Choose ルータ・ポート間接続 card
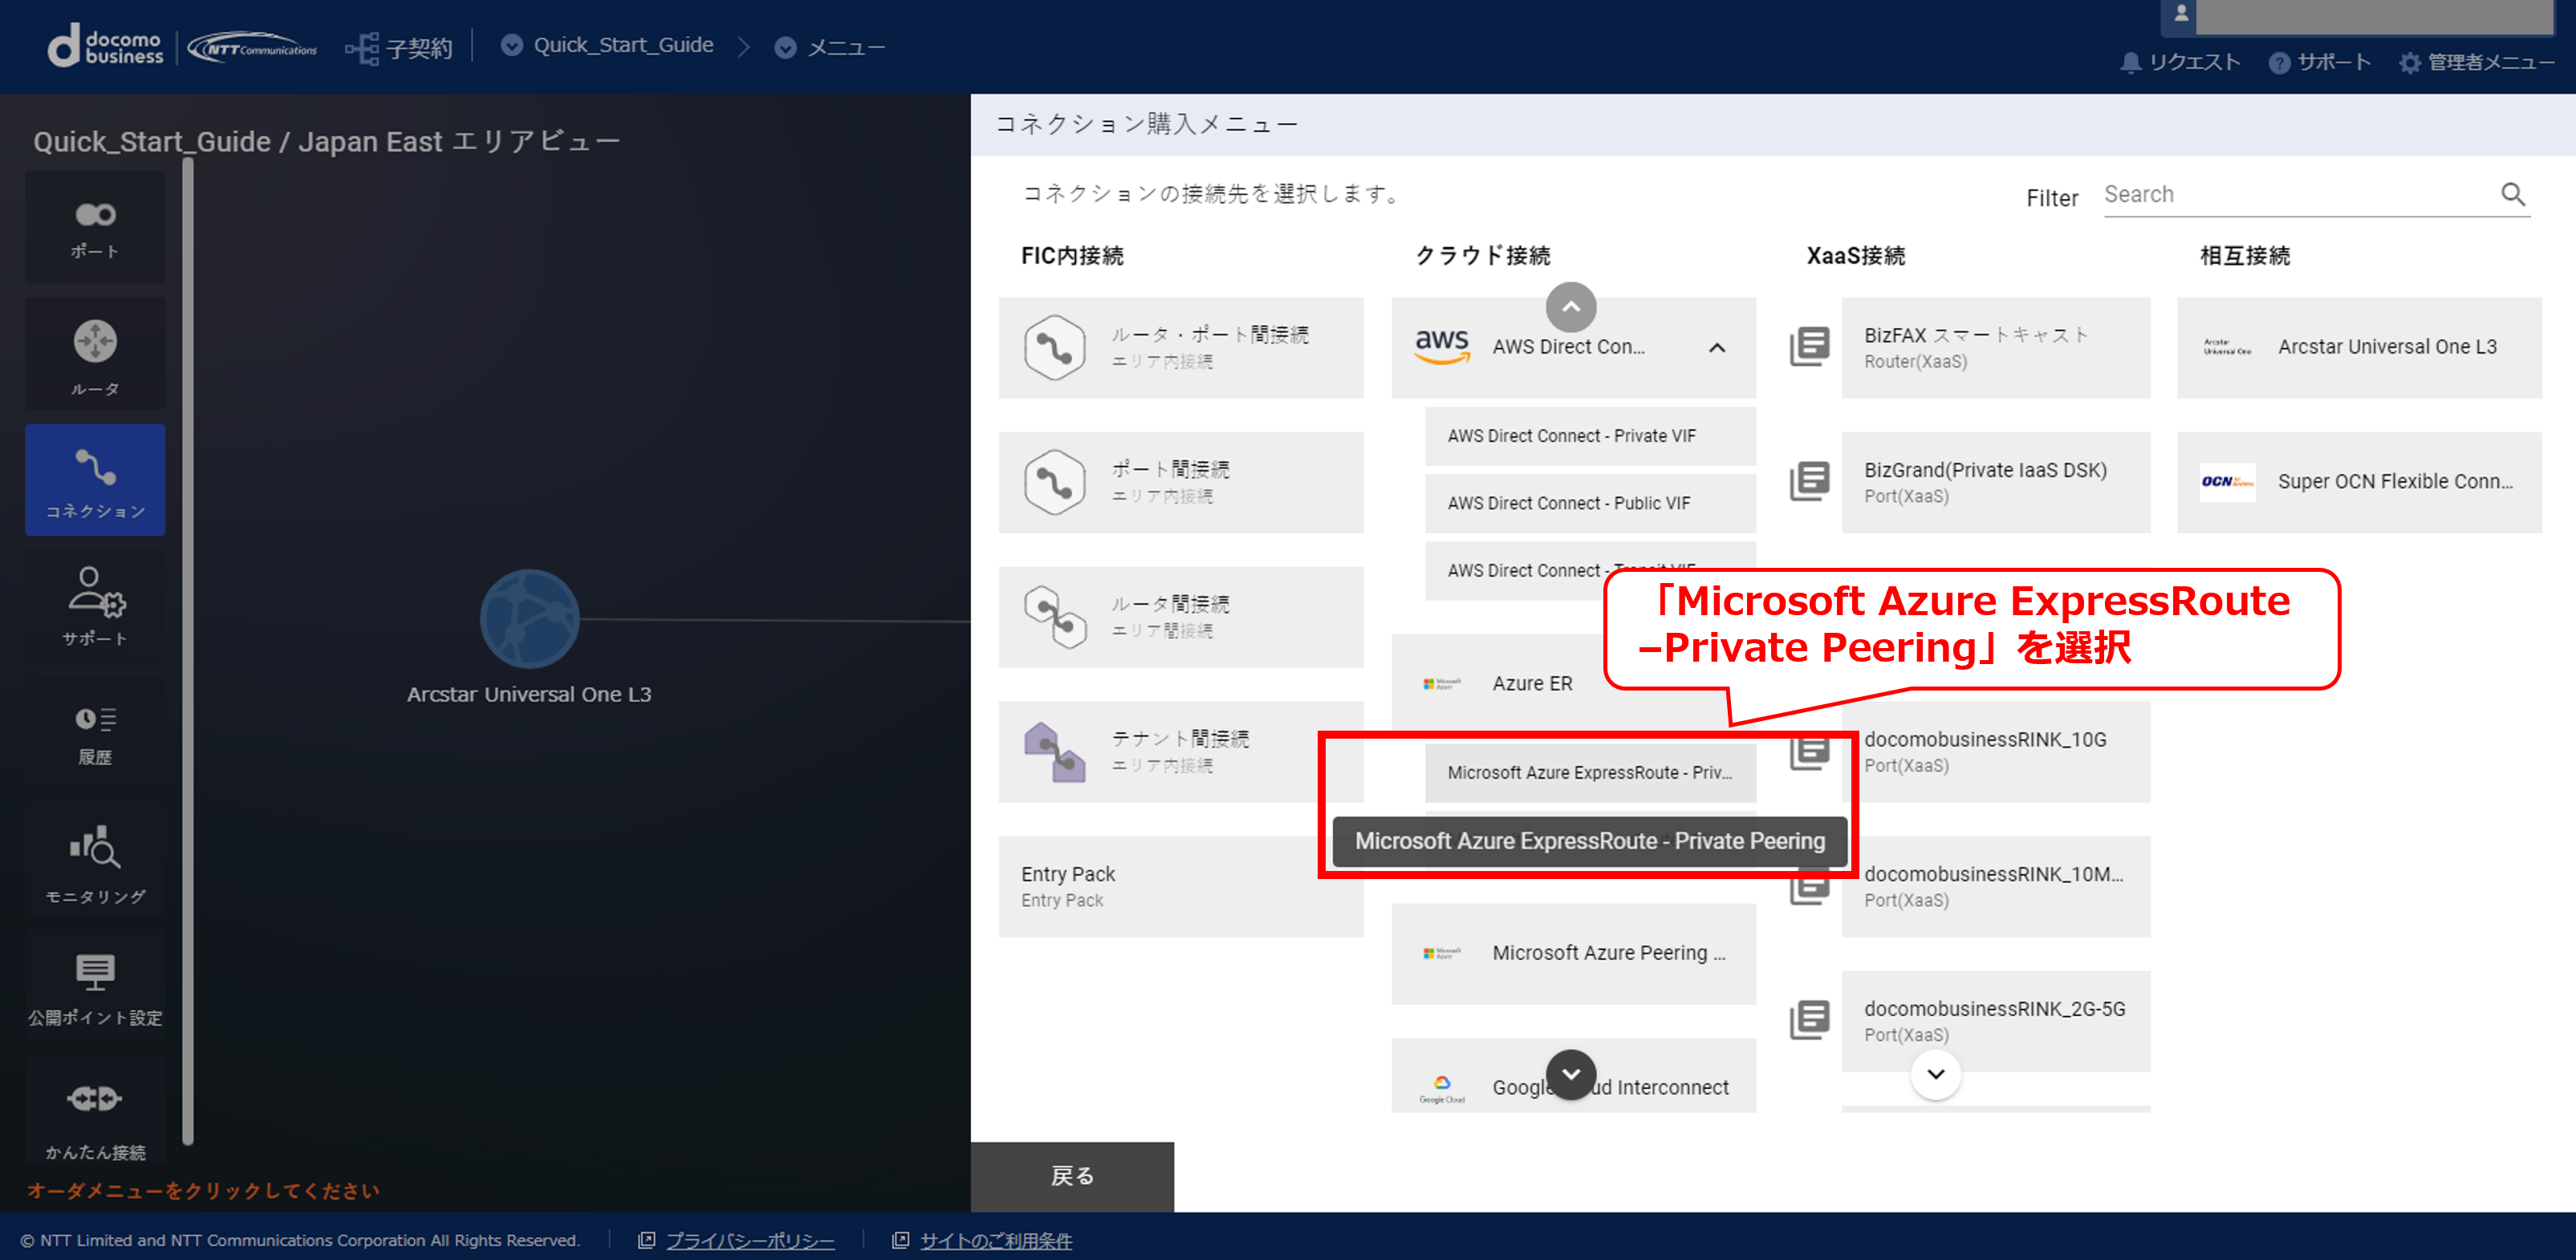Viewport: 2576px width, 1260px height. 1180,348
